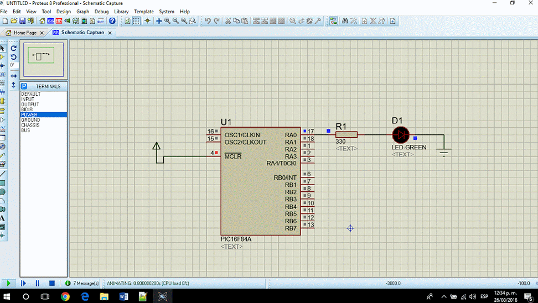
Task: Click the rotate clockwise icon
Action: (x=14, y=48)
